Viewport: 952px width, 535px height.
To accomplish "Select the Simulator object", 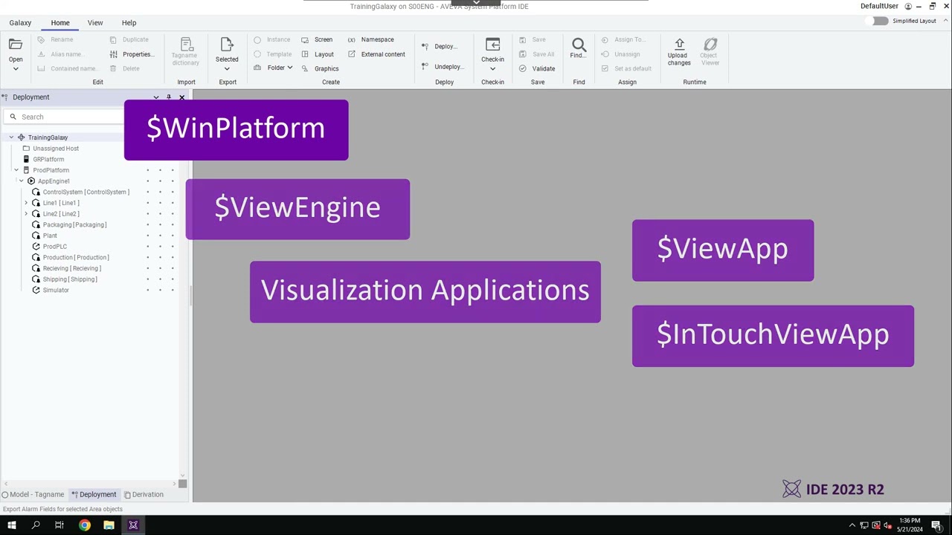I will click(56, 290).
